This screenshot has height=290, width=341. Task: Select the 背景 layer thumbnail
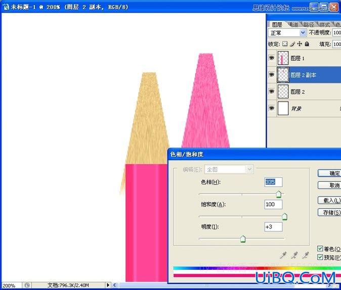(x=283, y=108)
